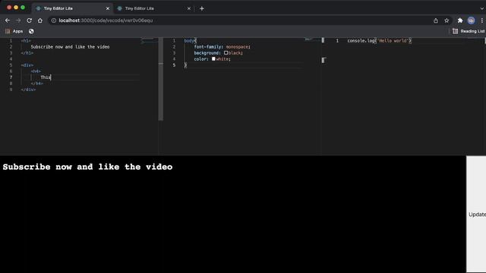Screen dimensions: 486x273
Task: Click the console.log line in JS editor
Action: pos(380,41)
